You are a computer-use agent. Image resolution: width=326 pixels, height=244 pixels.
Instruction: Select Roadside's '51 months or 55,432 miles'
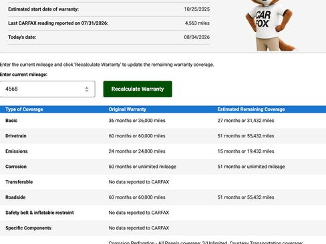pyautogui.click(x=246, y=197)
